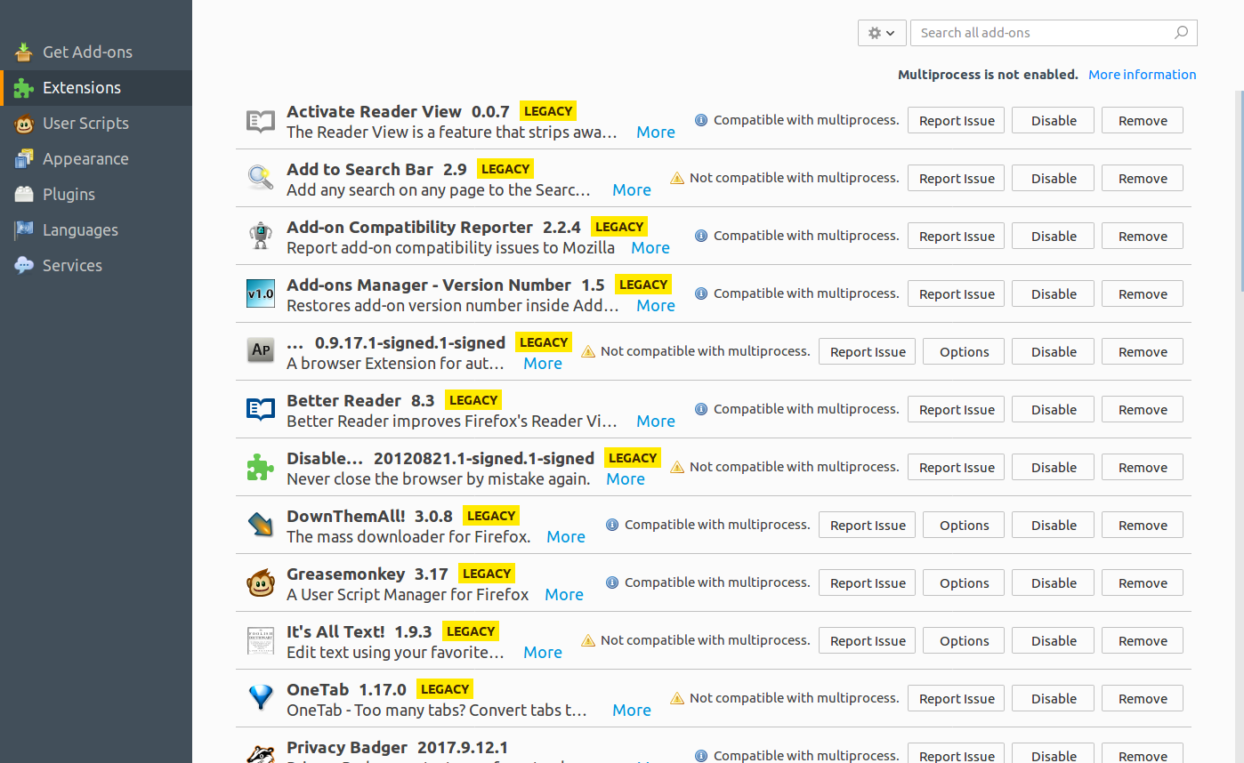
Task: Click the info icon in the Activate Reader View row
Action: (x=701, y=120)
